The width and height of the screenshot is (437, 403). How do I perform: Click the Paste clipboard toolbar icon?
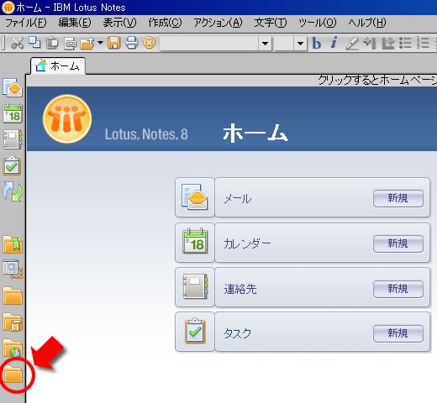(x=52, y=43)
